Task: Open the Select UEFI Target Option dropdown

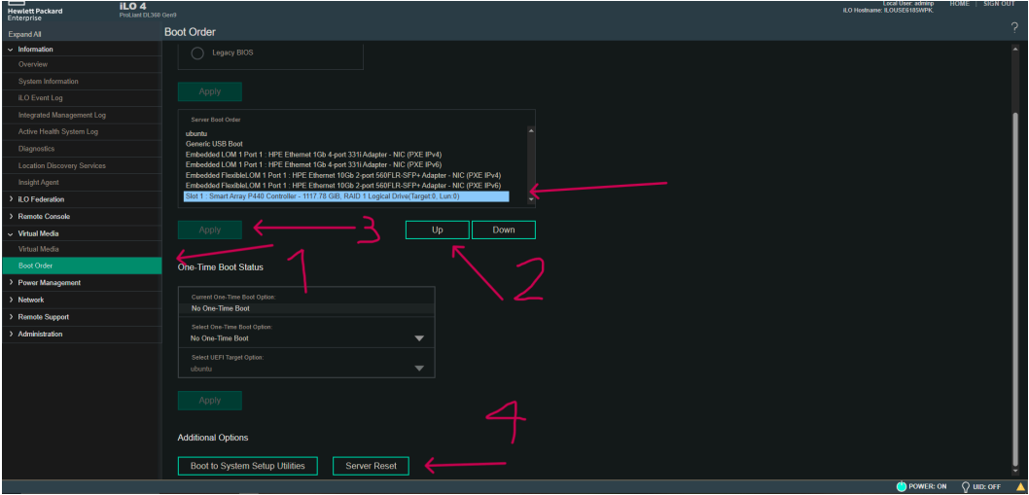Action: tap(306, 369)
